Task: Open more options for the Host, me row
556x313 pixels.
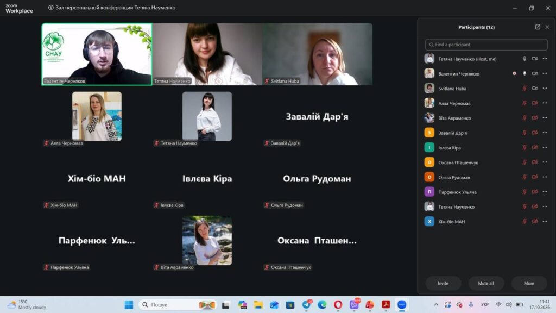Action: 545,59
